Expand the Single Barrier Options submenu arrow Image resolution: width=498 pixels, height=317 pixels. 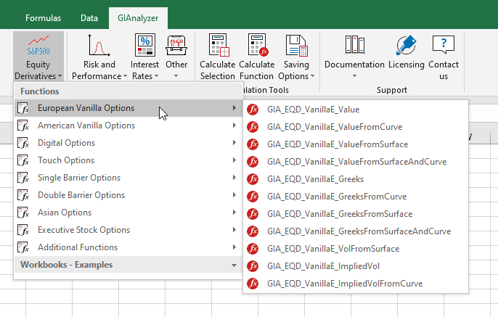[234, 178]
